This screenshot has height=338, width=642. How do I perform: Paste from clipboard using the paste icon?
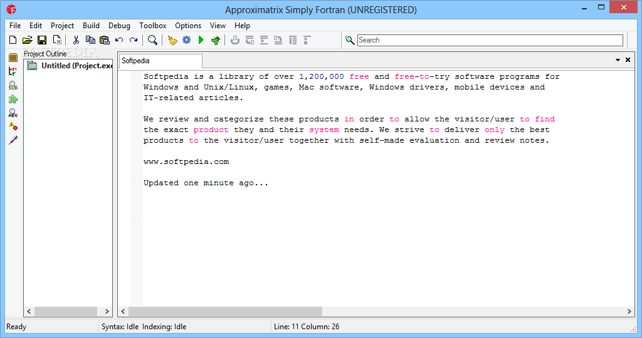pyautogui.click(x=105, y=40)
